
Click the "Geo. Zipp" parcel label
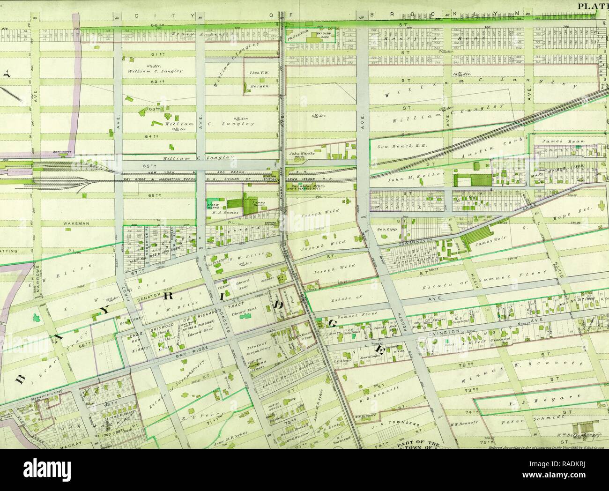click(x=387, y=230)
